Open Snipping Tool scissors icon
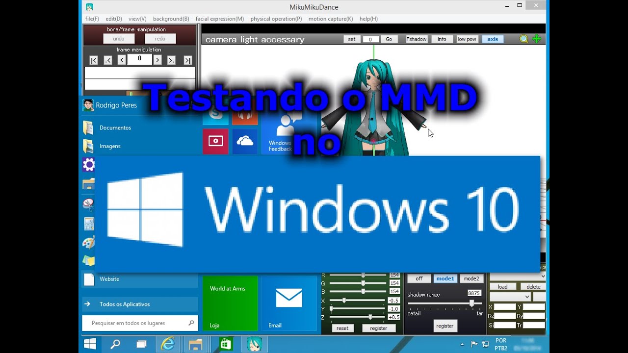Viewport: 628px width, 353px height. 88,204
